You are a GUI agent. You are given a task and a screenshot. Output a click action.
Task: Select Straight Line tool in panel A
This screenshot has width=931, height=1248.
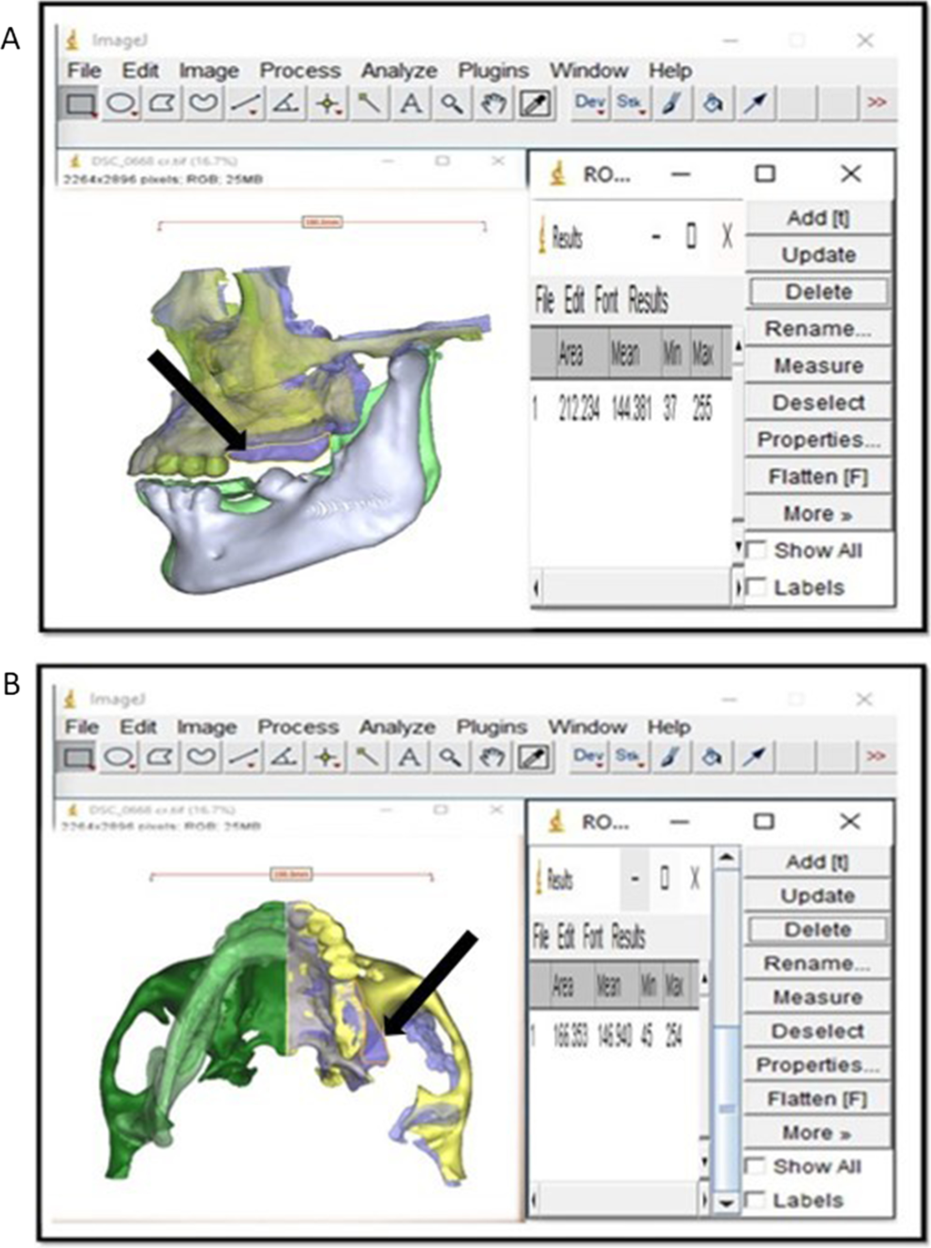pyautogui.click(x=245, y=104)
